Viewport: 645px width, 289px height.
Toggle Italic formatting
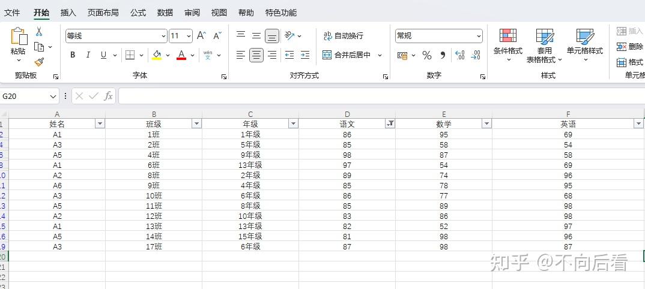tap(88, 55)
